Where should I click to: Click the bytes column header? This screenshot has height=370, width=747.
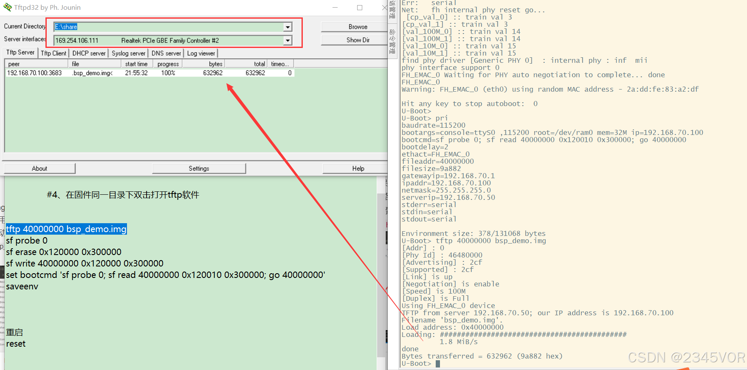(204, 64)
